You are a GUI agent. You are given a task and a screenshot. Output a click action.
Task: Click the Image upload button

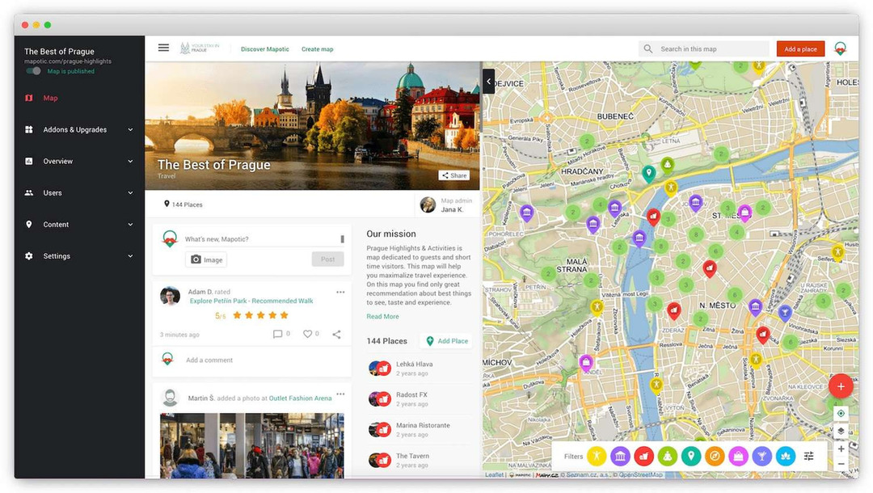[206, 259]
